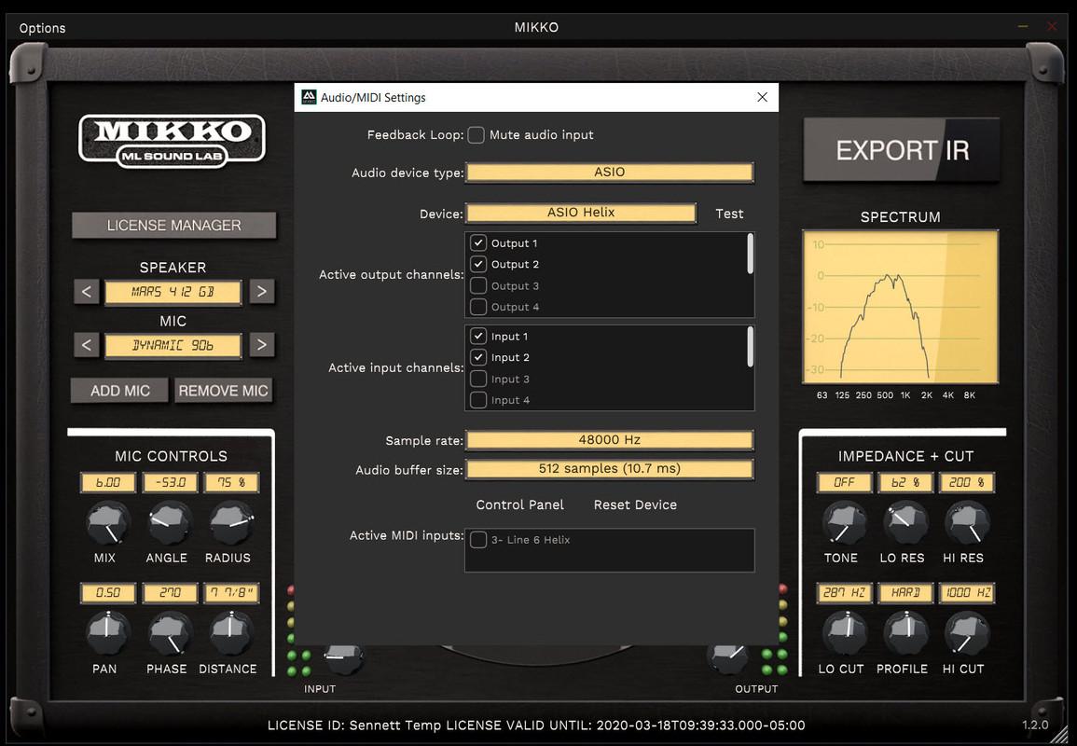Open the Device ASIO Helix dropdown
1077x746 pixels.
point(581,213)
